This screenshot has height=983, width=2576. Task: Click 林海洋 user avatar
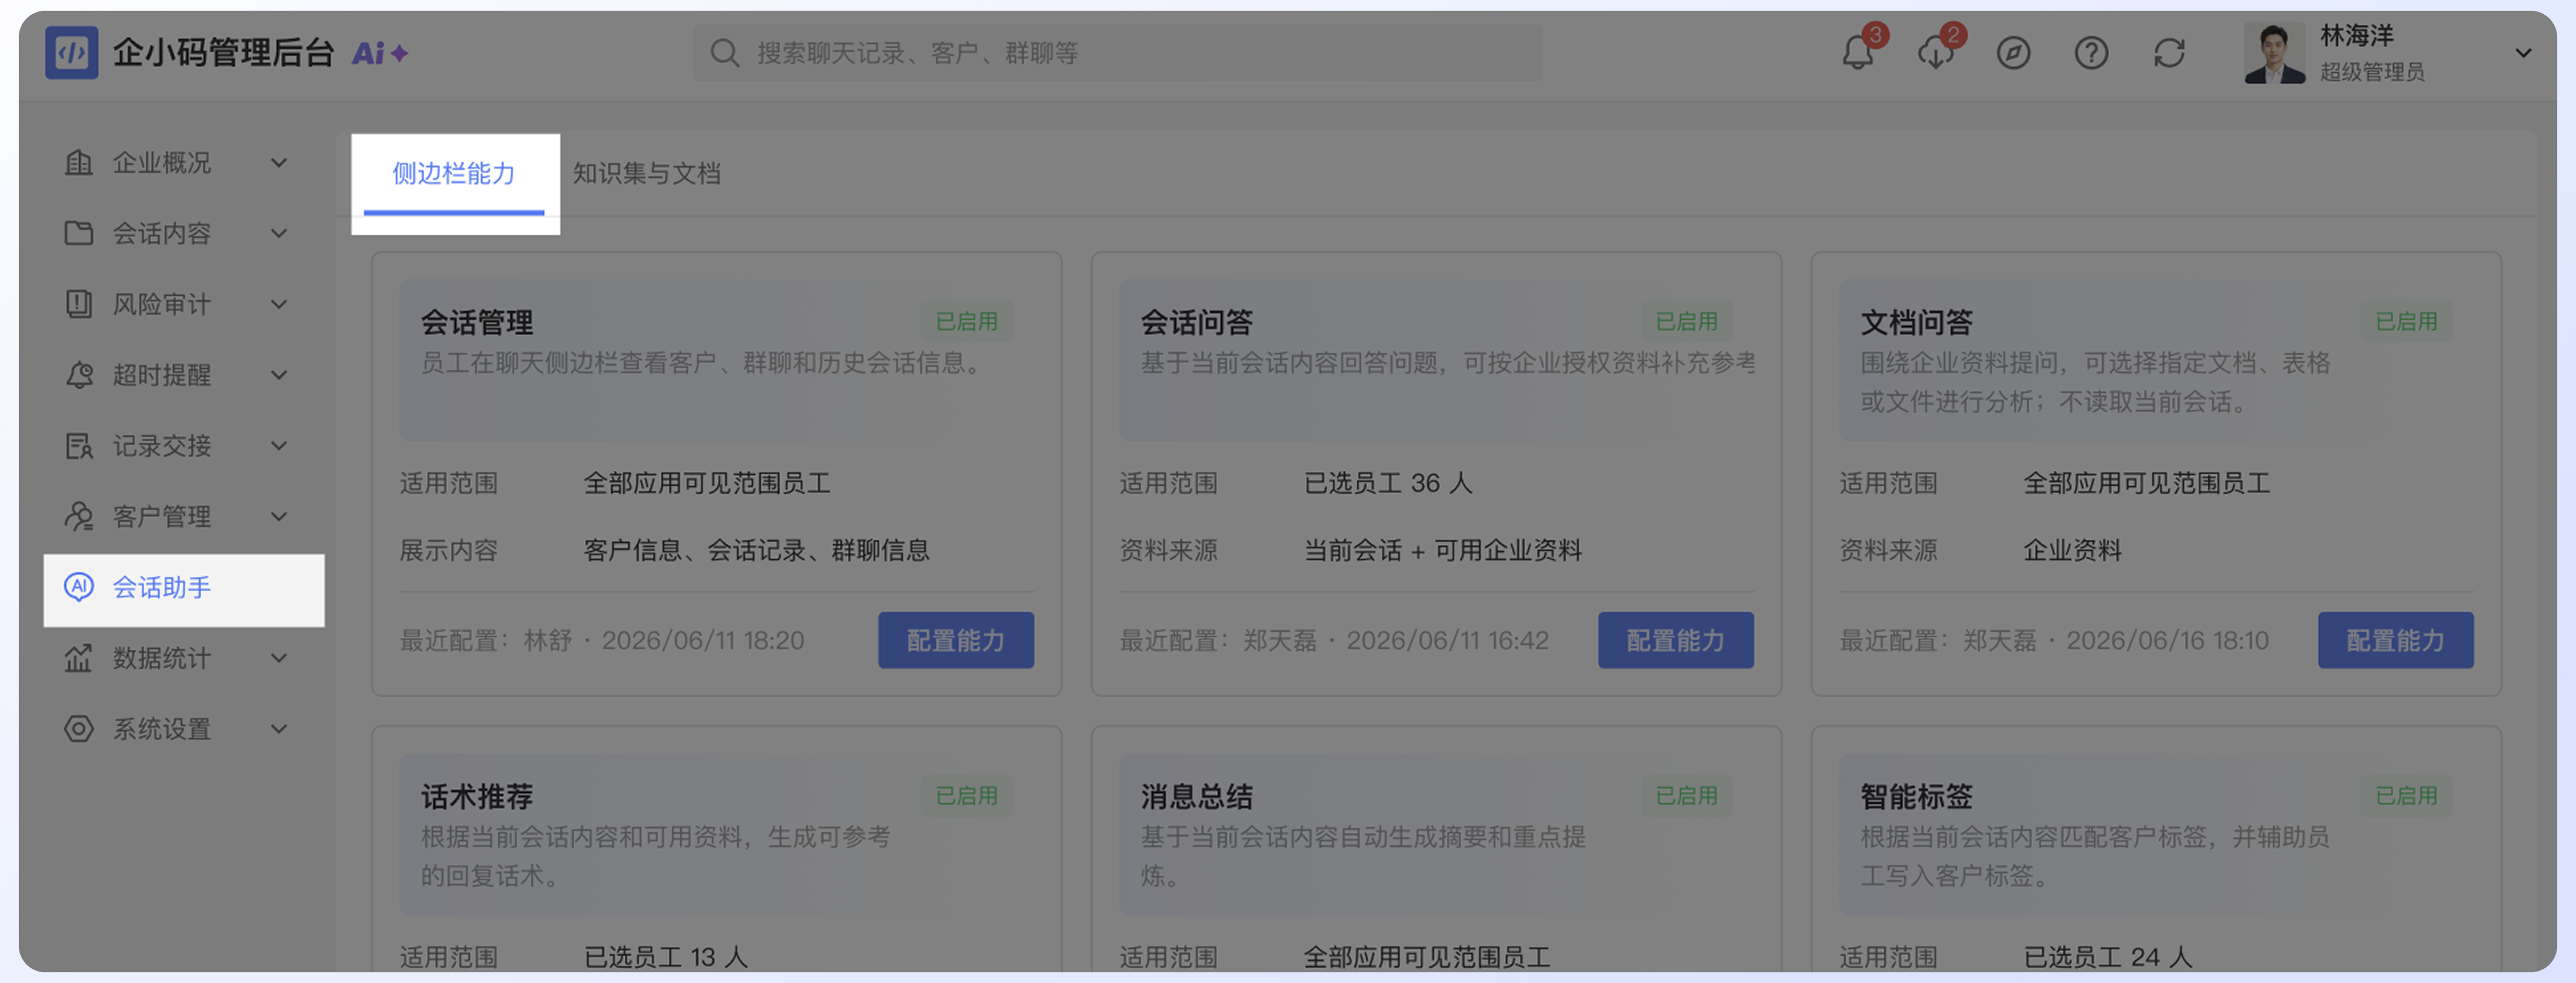pyautogui.click(x=2274, y=53)
